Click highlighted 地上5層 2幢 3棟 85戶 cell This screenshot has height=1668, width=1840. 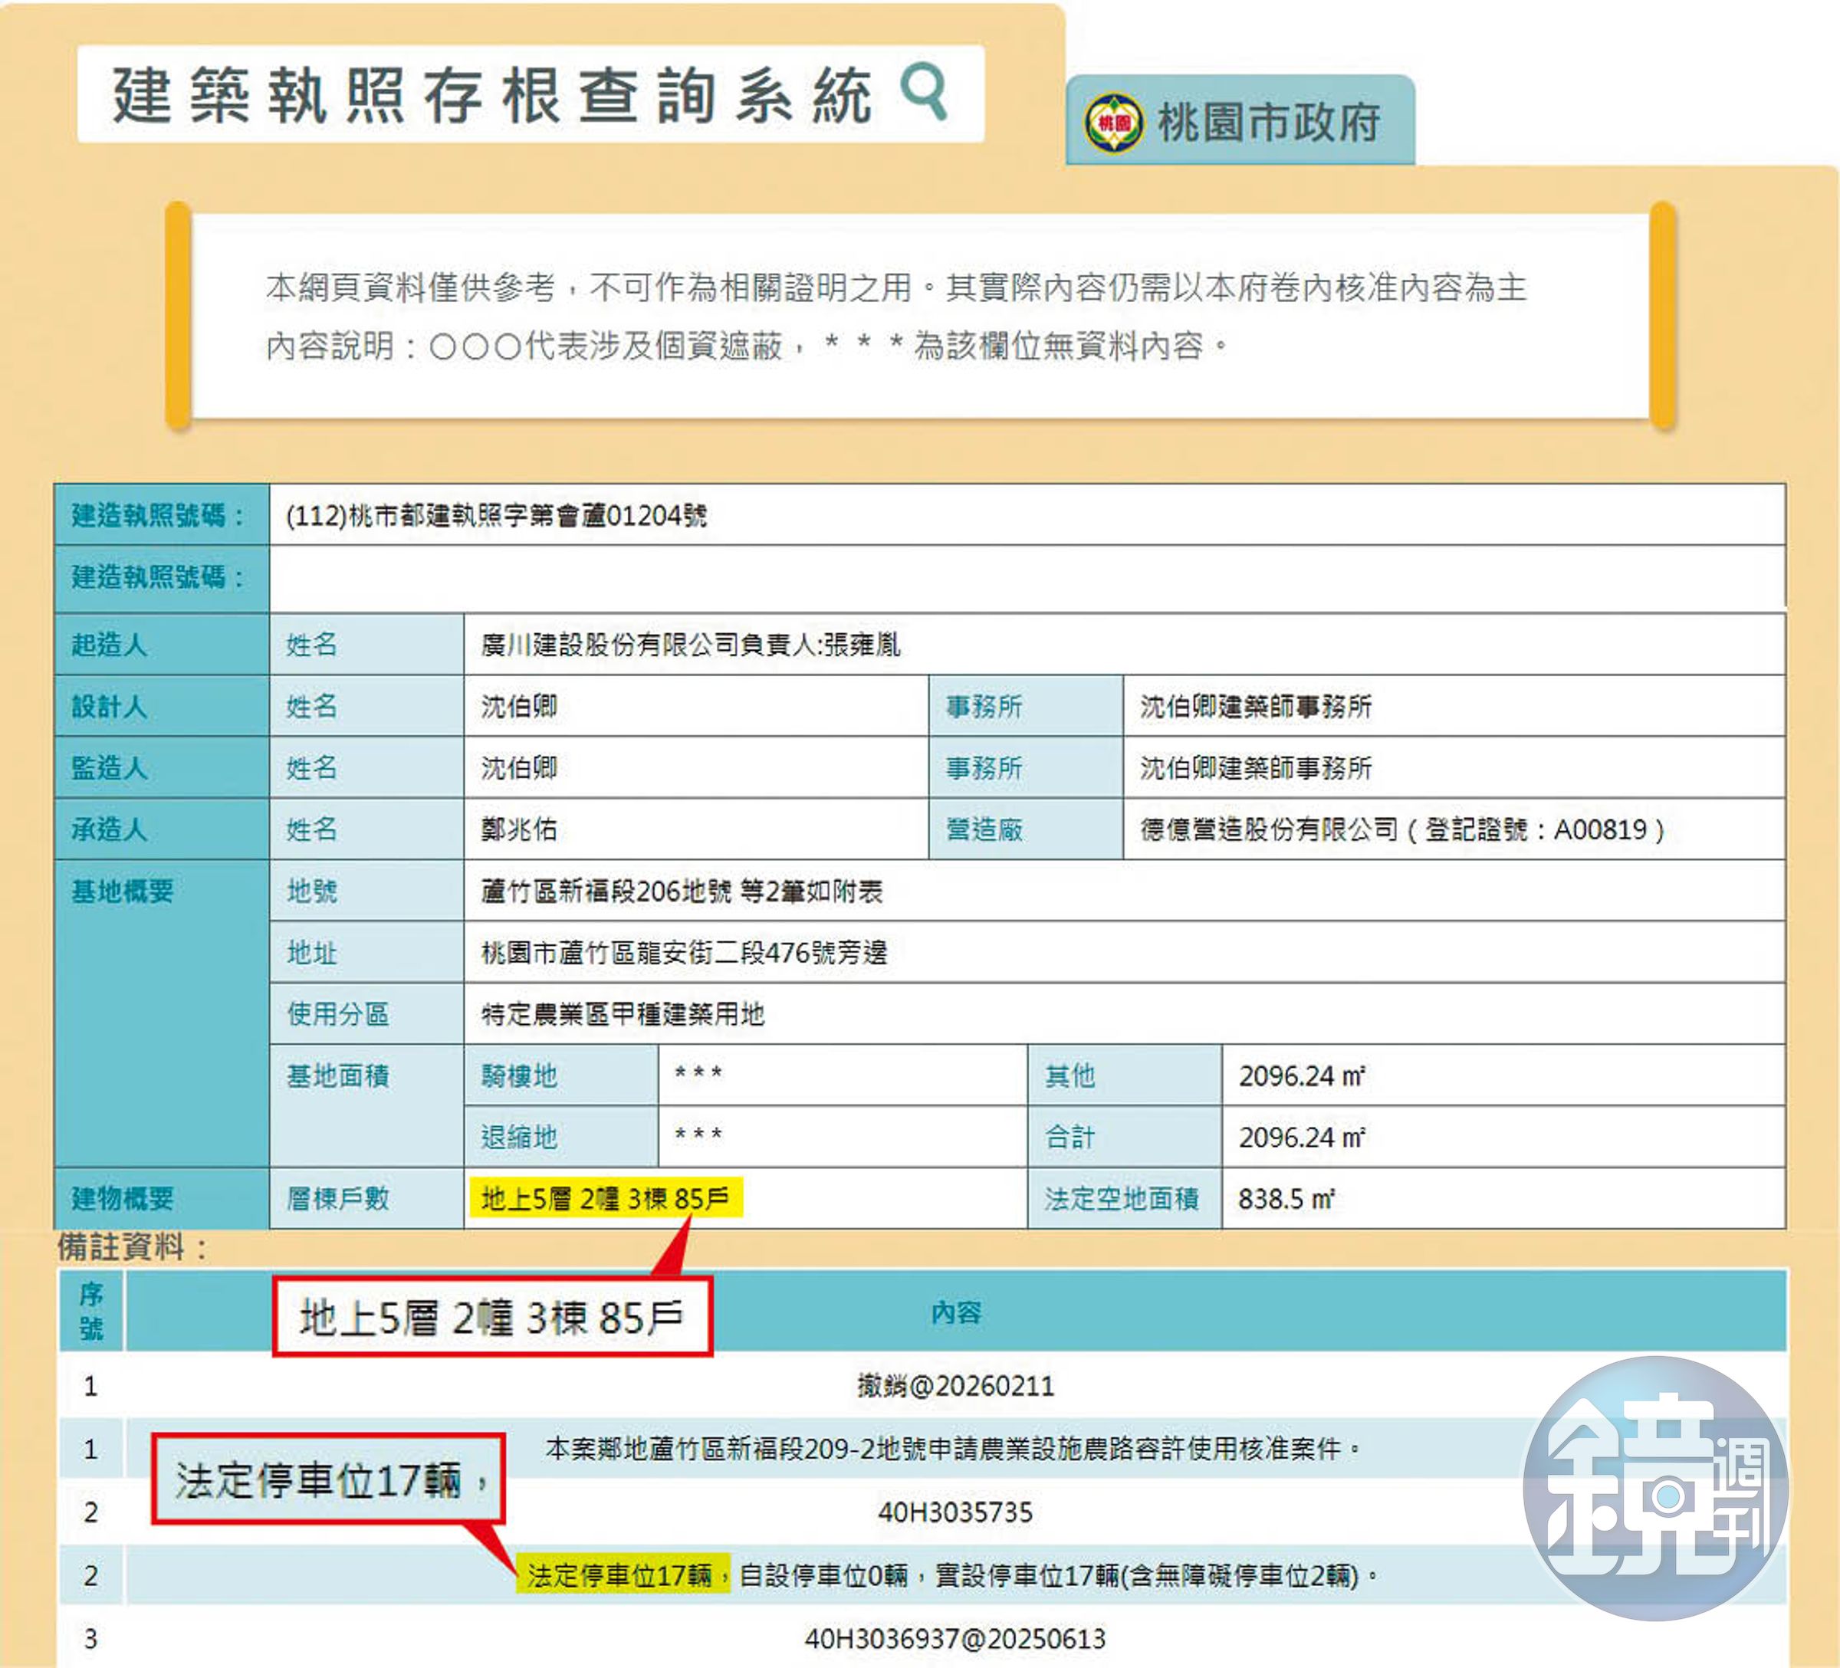[605, 1197]
